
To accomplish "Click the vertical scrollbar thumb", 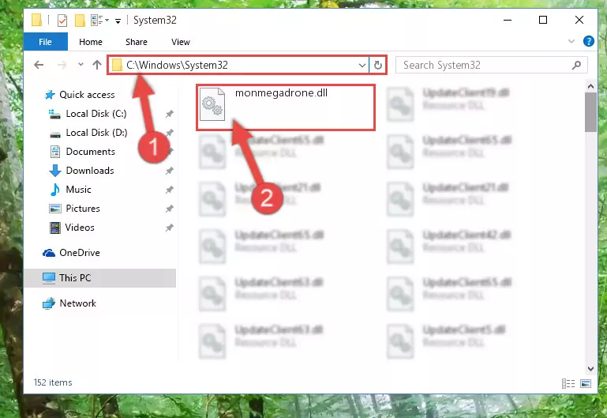I will click(x=590, y=112).
